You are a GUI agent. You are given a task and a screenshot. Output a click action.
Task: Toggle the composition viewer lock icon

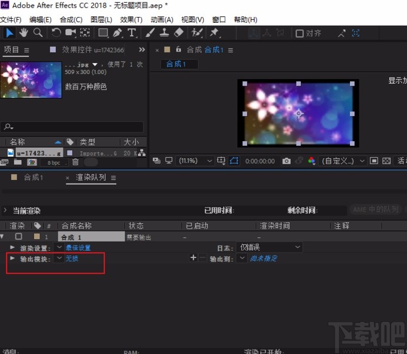tap(179, 49)
